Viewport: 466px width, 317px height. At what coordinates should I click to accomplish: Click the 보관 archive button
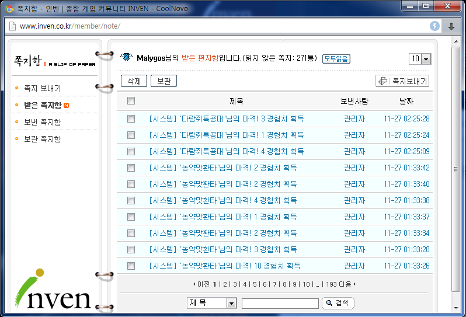pyautogui.click(x=164, y=81)
